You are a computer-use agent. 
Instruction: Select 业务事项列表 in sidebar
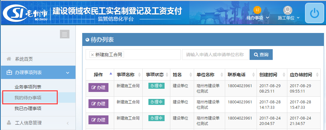pos(28,87)
